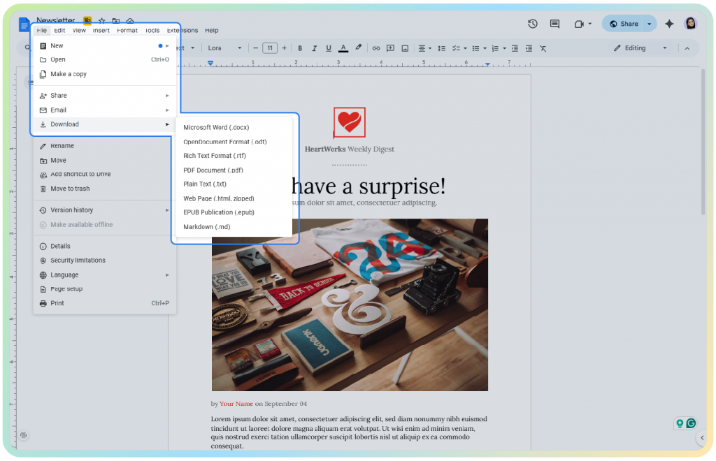Expand the Email submenu

pos(105,110)
